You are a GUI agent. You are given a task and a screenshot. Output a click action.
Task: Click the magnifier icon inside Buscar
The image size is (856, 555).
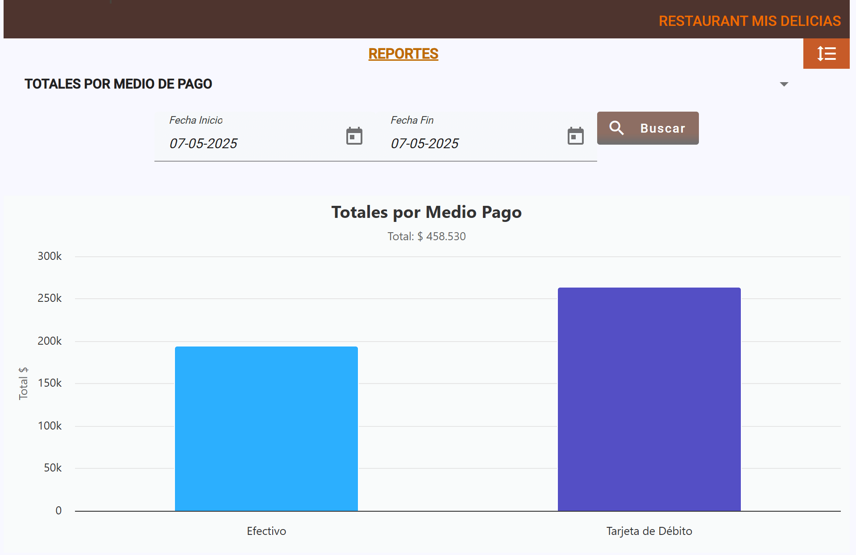pyautogui.click(x=616, y=128)
